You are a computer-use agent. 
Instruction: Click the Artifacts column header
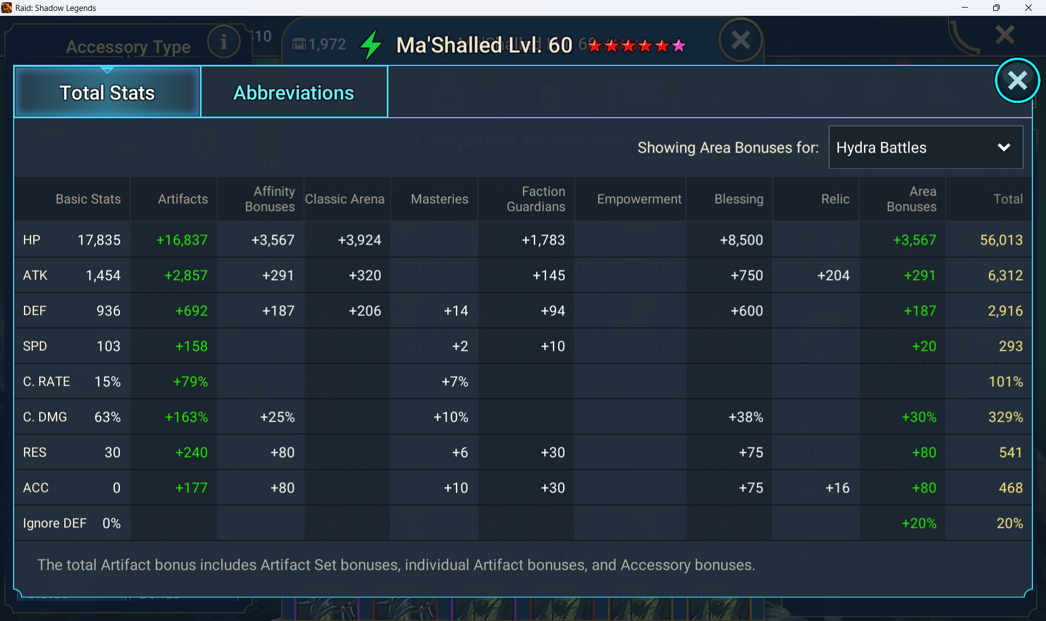coord(183,199)
